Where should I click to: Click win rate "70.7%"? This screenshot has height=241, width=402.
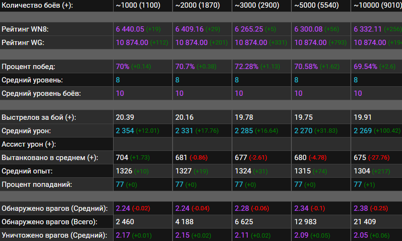point(185,67)
